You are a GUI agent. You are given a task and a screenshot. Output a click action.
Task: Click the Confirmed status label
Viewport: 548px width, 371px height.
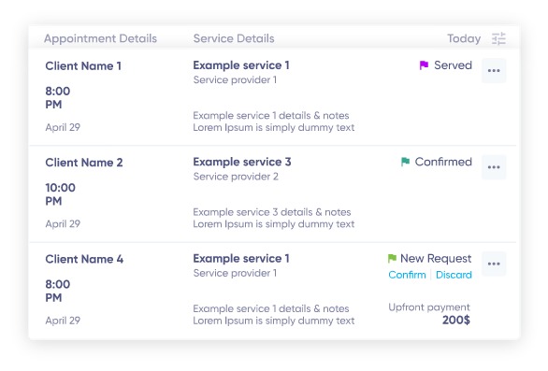click(x=443, y=162)
